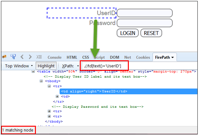This screenshot has height=136, width=199.
Task: Switch to the Console tab
Action: click(54, 57)
